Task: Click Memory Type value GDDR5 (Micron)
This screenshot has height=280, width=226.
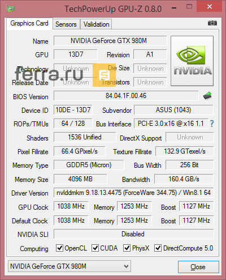Action: point(89,165)
